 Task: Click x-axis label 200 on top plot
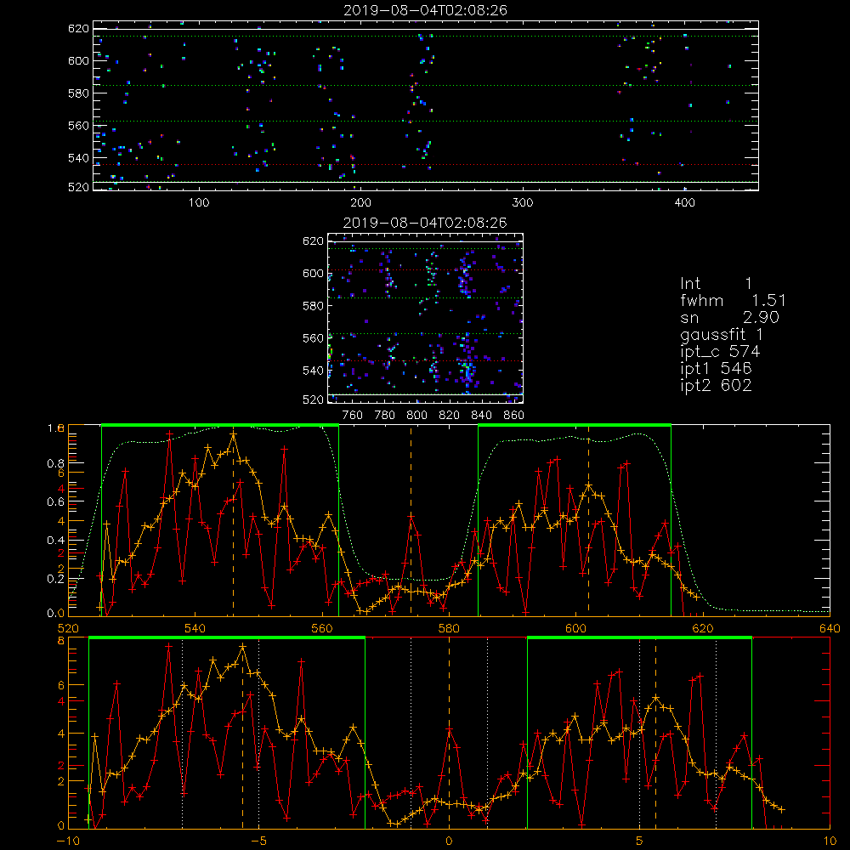point(360,203)
